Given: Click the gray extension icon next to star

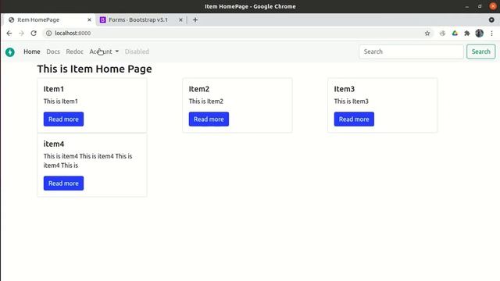Looking at the screenshot, I should (x=442, y=33).
